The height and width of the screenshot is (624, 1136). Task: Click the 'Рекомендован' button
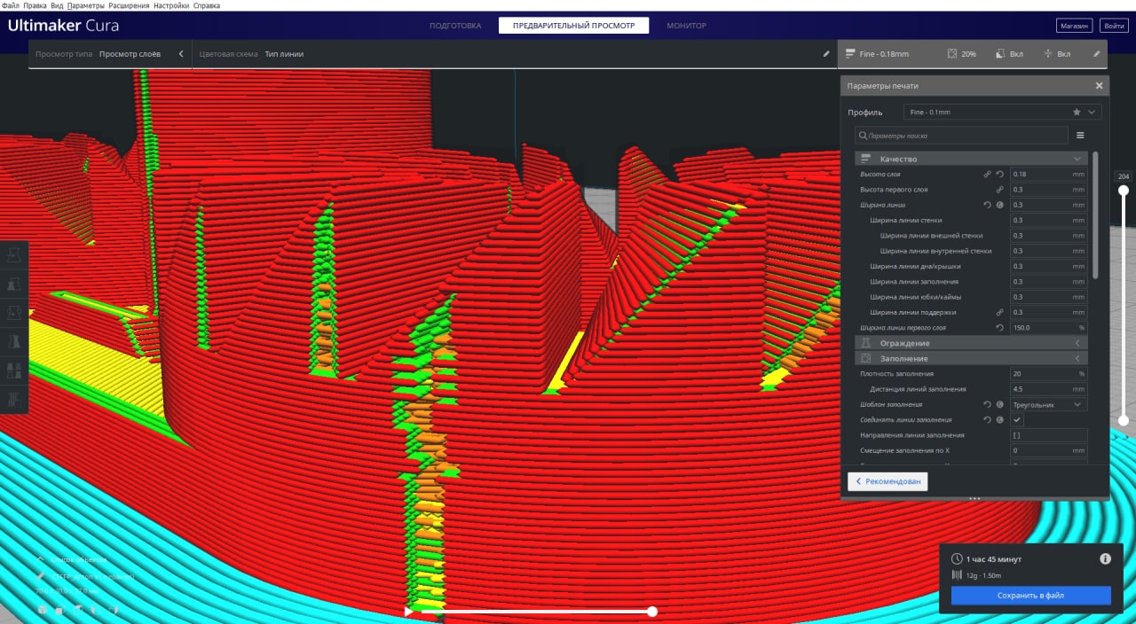[x=887, y=481]
